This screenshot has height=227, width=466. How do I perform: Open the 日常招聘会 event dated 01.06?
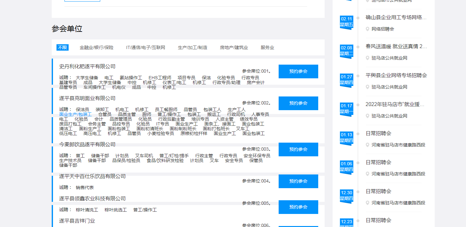(x=379, y=162)
